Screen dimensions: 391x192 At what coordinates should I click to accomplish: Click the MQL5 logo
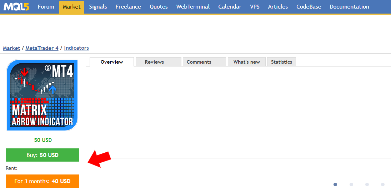tap(17, 7)
